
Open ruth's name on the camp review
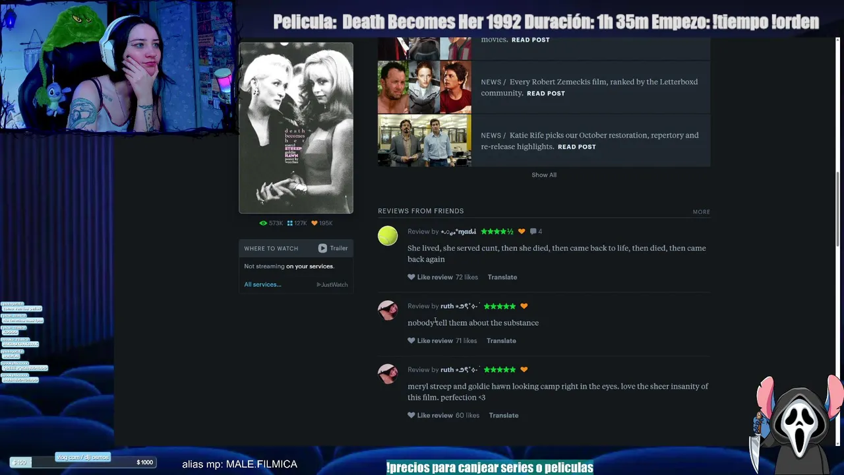(x=460, y=370)
